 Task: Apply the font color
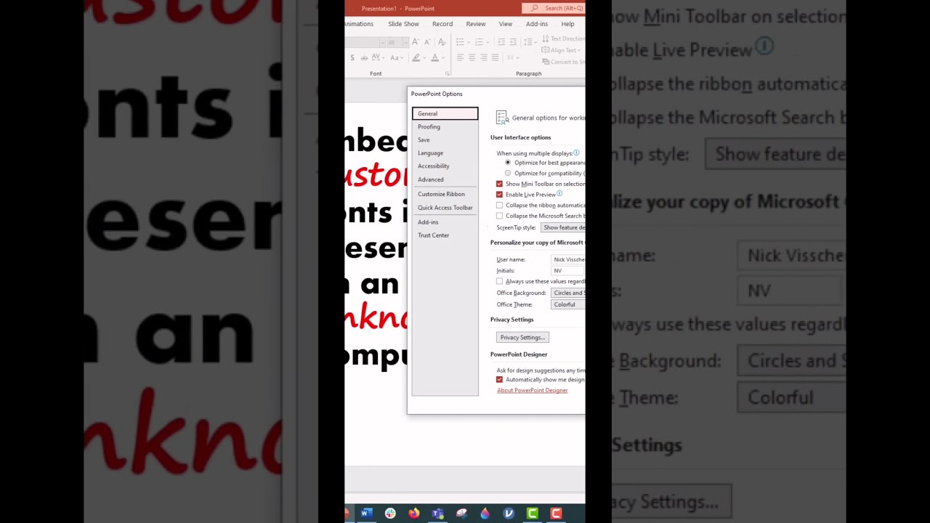tap(434, 57)
